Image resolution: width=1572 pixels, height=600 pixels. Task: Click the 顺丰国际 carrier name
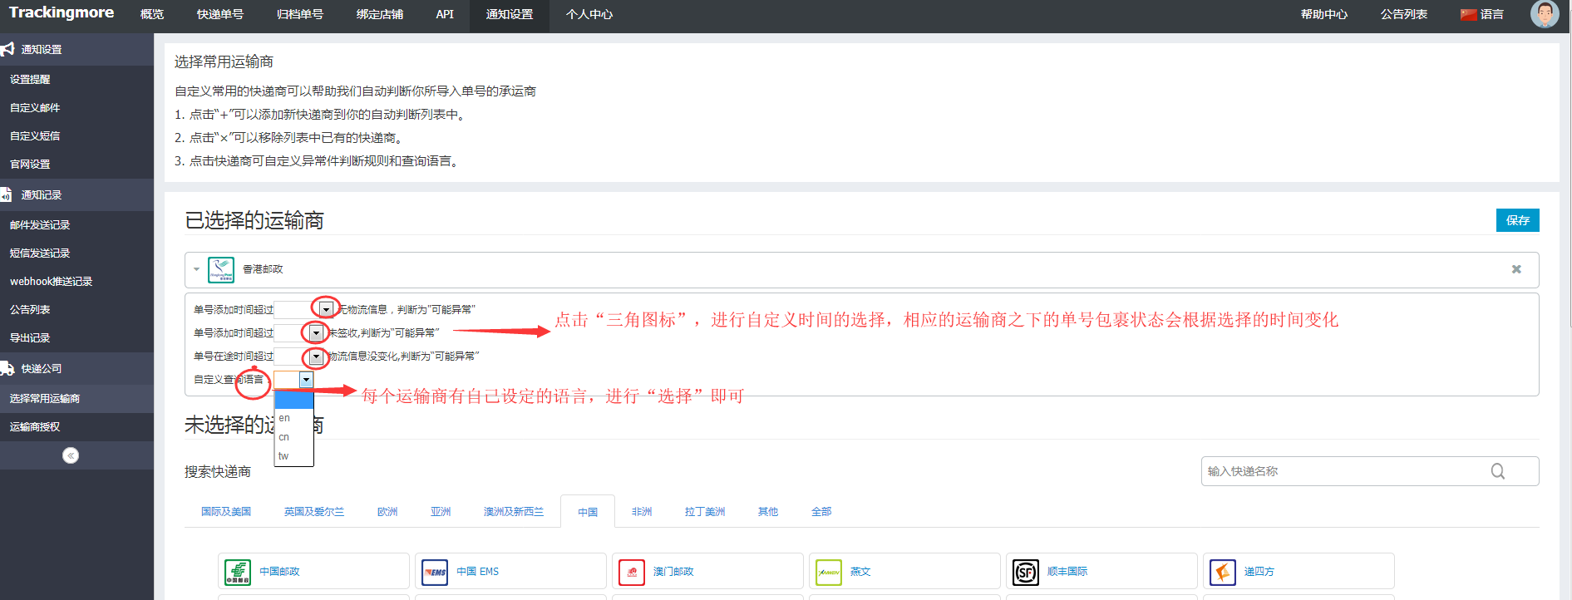[1067, 572]
